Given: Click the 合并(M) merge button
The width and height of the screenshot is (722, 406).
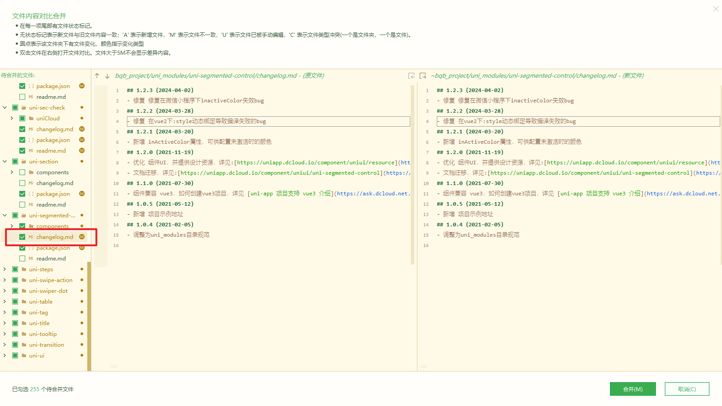Looking at the screenshot, I should [632, 389].
